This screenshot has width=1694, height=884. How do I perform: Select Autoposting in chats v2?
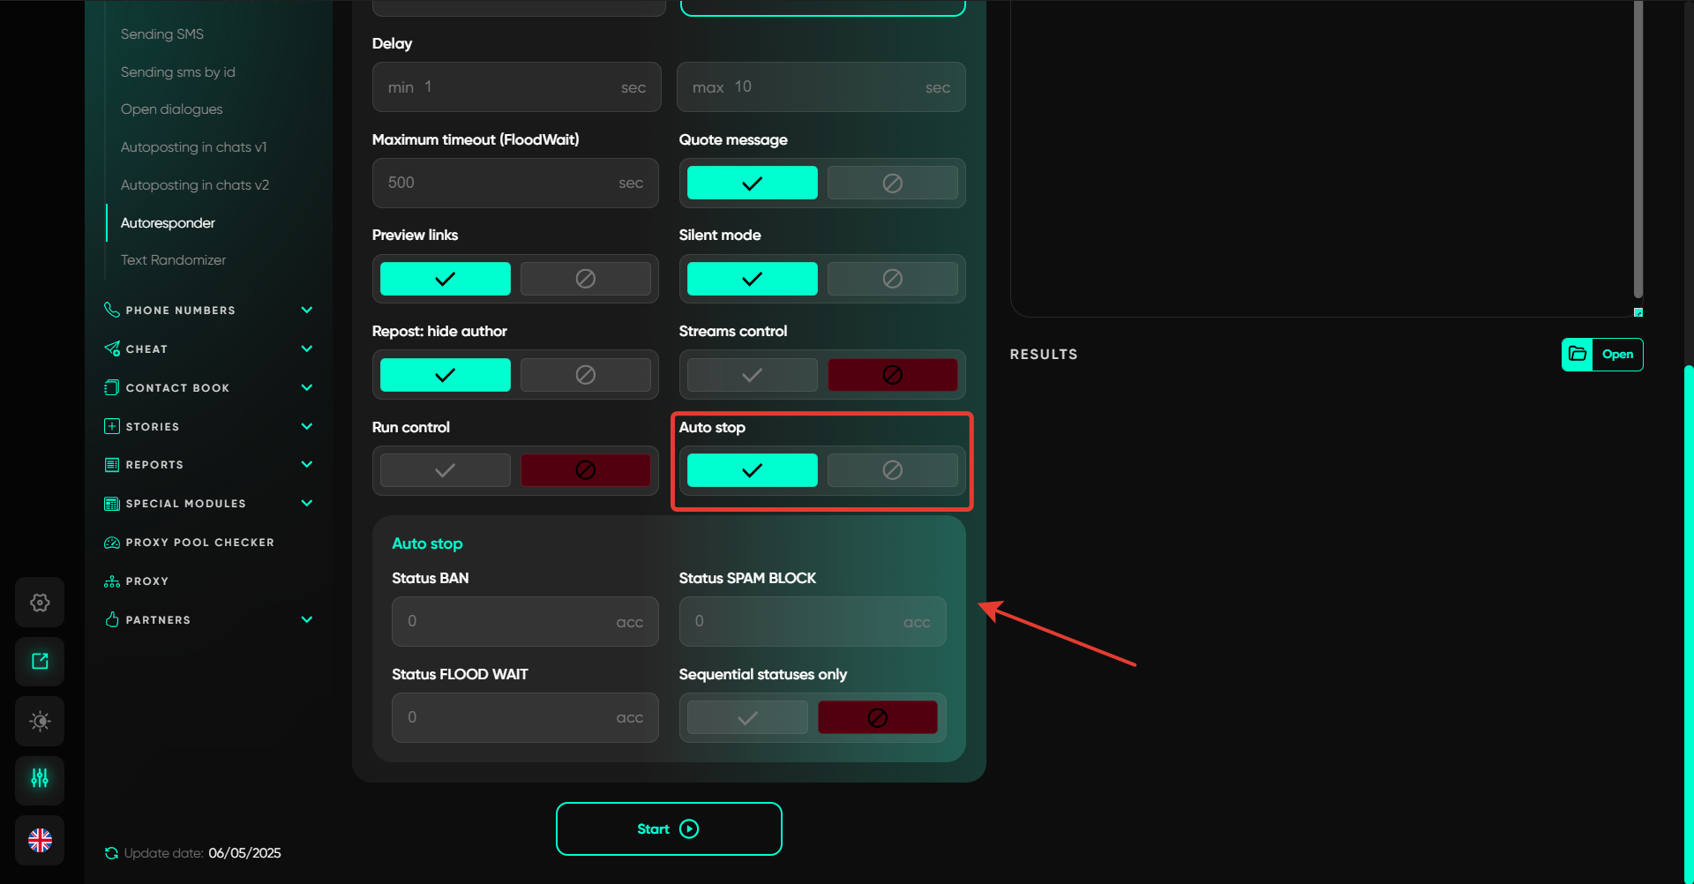194,185
